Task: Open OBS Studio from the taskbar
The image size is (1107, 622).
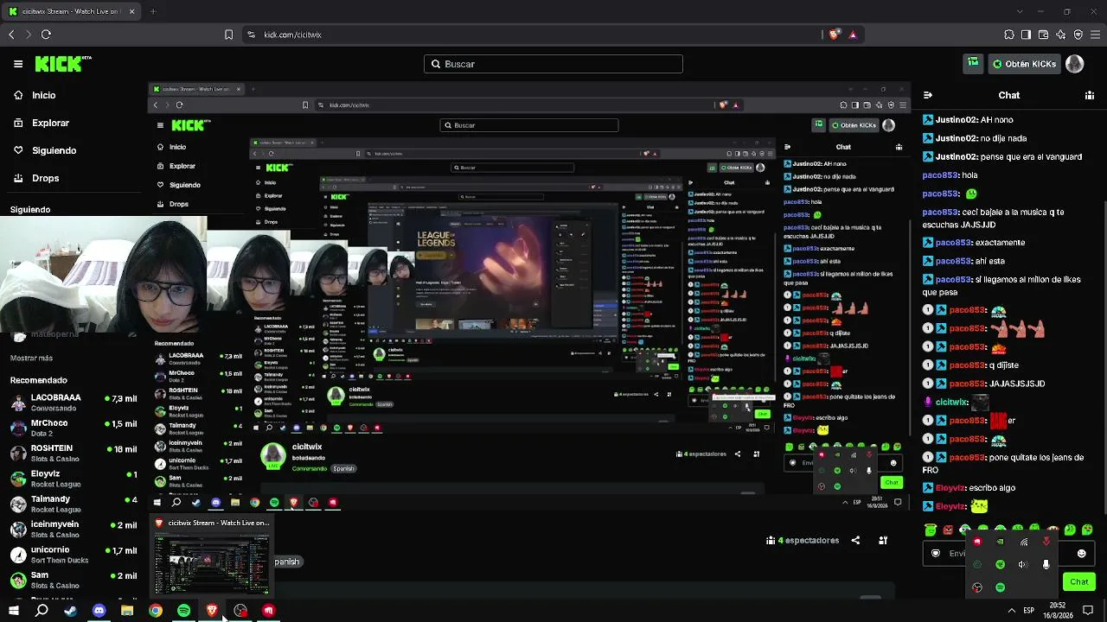Action: point(240,611)
